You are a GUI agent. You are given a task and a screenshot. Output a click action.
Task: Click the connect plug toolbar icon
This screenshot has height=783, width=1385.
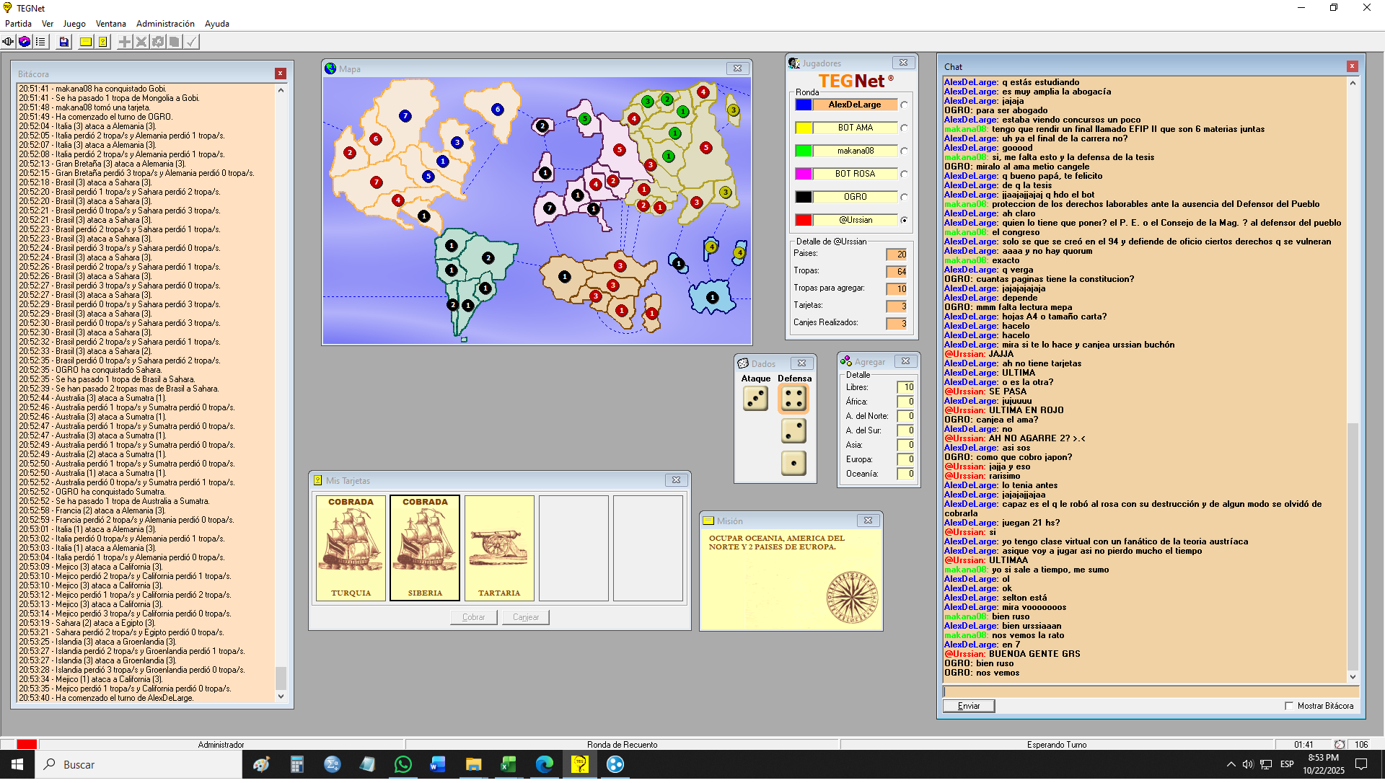tap(8, 42)
